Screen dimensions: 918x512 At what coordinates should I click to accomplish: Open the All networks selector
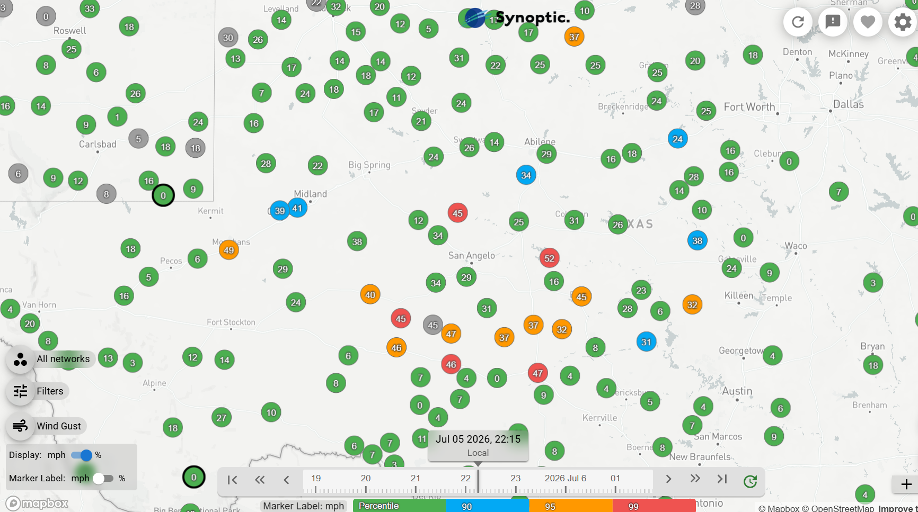(x=50, y=360)
